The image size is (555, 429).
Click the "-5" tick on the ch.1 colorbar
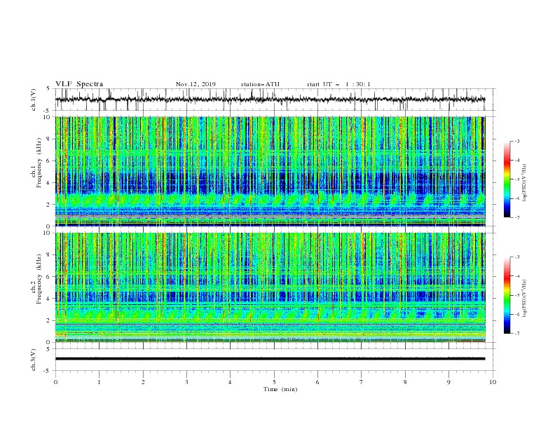click(x=517, y=179)
